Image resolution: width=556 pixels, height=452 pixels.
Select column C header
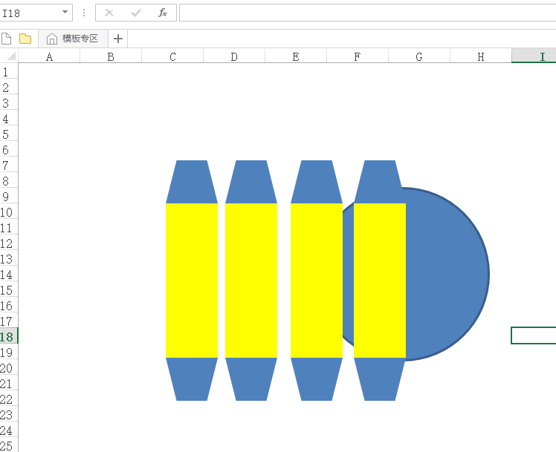[x=172, y=56]
